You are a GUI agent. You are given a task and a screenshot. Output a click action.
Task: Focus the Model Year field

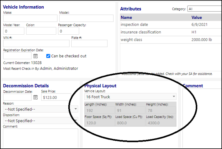tap(14, 31)
